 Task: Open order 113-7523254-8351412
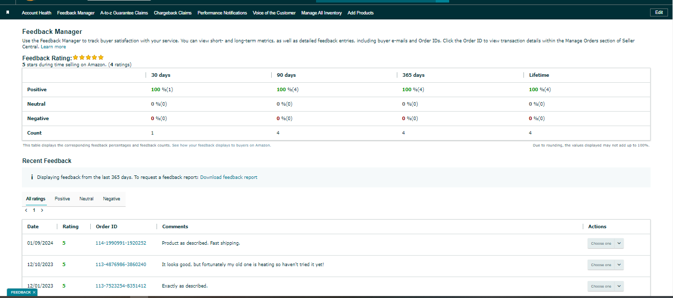coord(121,286)
